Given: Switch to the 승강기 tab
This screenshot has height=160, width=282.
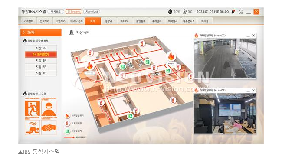Looking at the screenshot, I should point(108,21).
